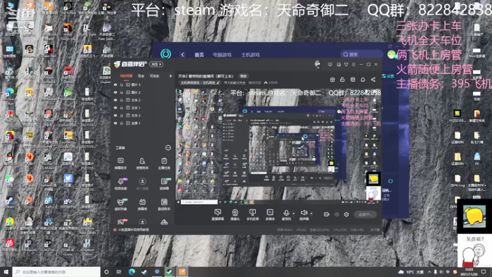Open the 斗鱼直播伴侣 usage tutorial link

(133, 230)
